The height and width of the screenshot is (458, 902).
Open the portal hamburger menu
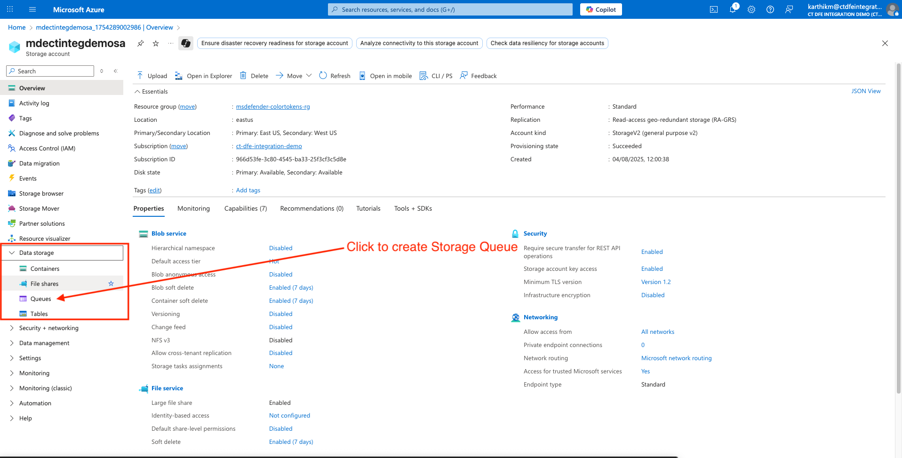tap(32, 9)
